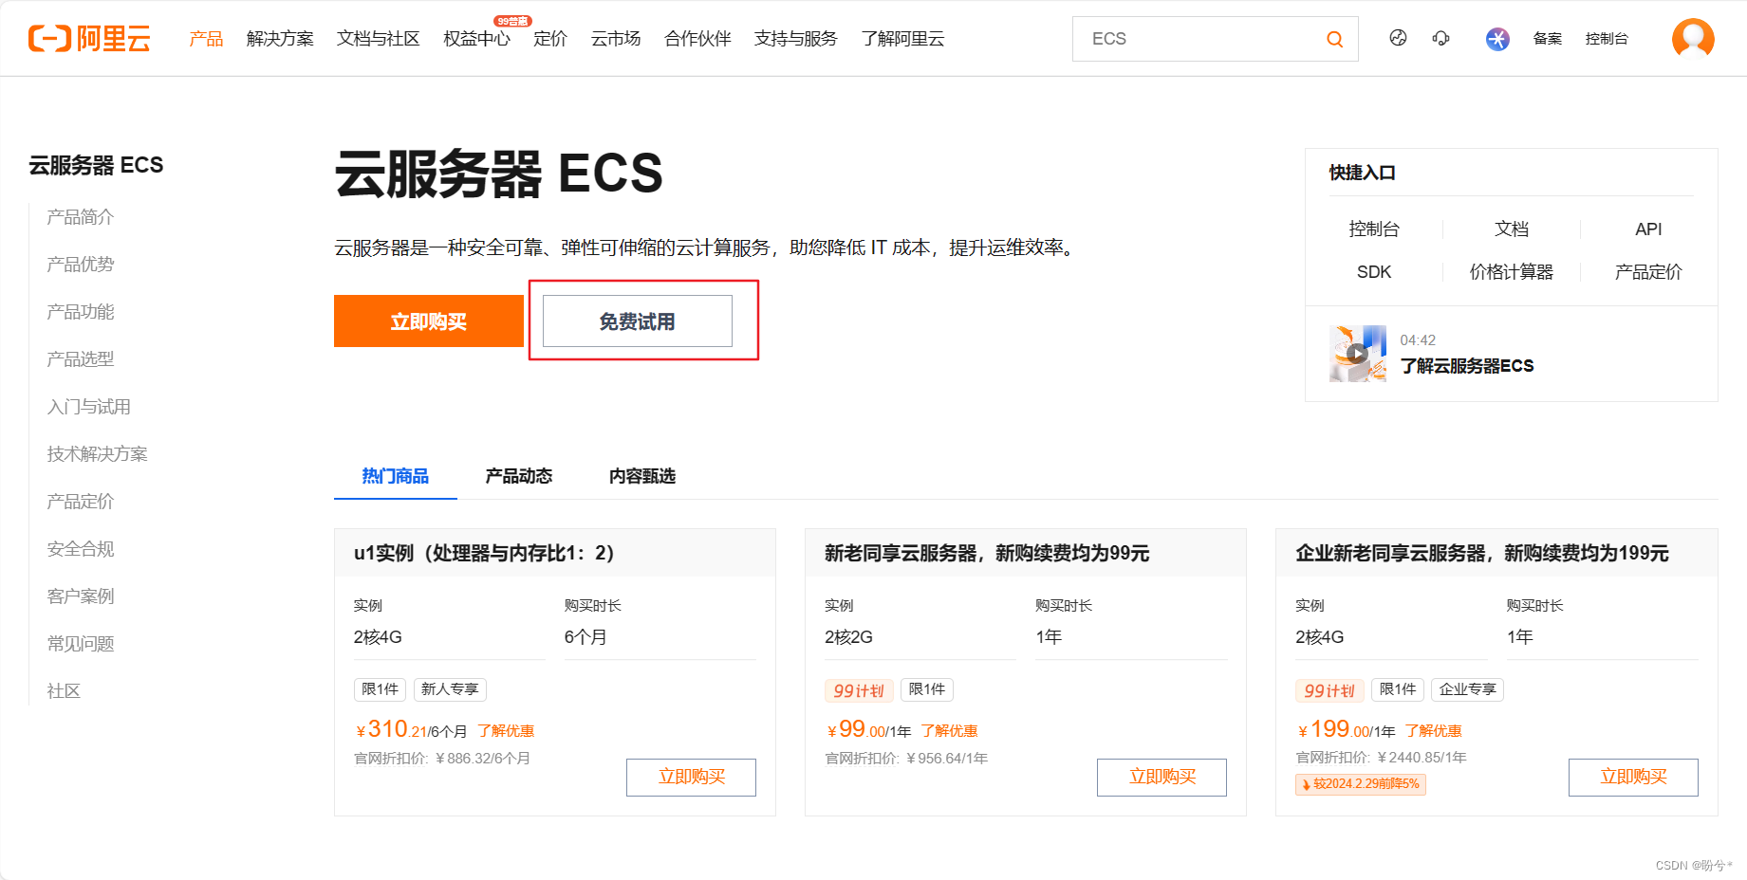This screenshot has width=1747, height=880.
Task: Open 产品简介 in the sidebar
Action: tap(81, 217)
